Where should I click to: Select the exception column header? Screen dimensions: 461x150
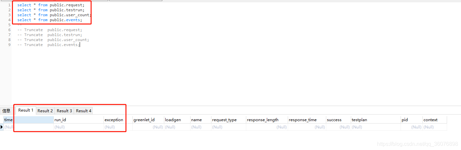pos(118,120)
